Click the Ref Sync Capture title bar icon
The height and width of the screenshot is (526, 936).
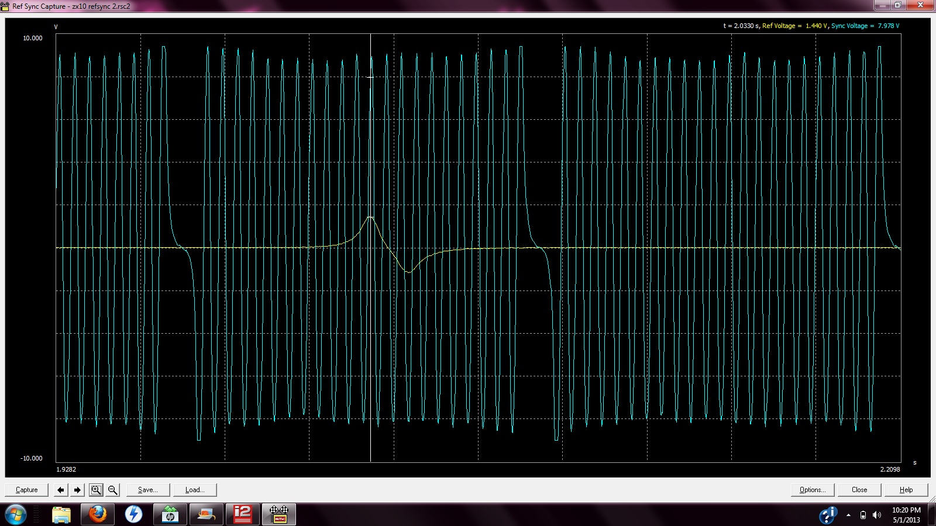tap(5, 6)
